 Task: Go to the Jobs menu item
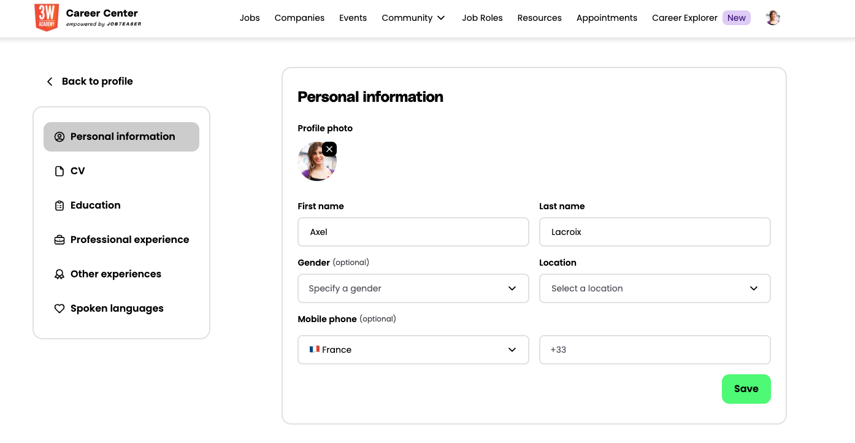[250, 18]
